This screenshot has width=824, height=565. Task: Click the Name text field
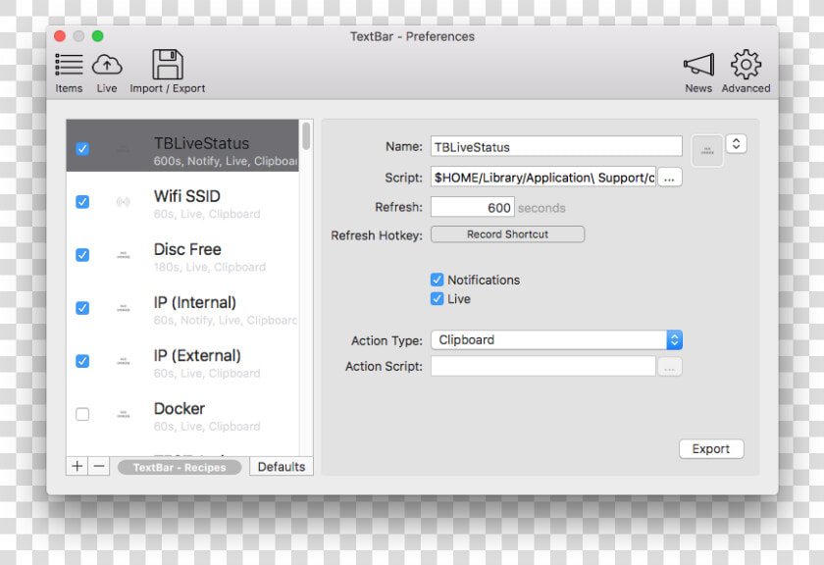[556, 146]
